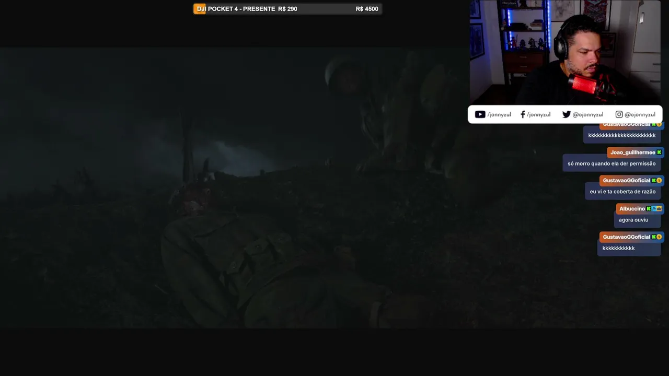This screenshot has width=669, height=376.
Task: Click the green Kick badge beside Joao_guilhermee
Action: 659,152
